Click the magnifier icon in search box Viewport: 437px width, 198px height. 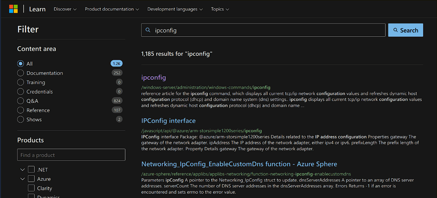[x=148, y=30]
